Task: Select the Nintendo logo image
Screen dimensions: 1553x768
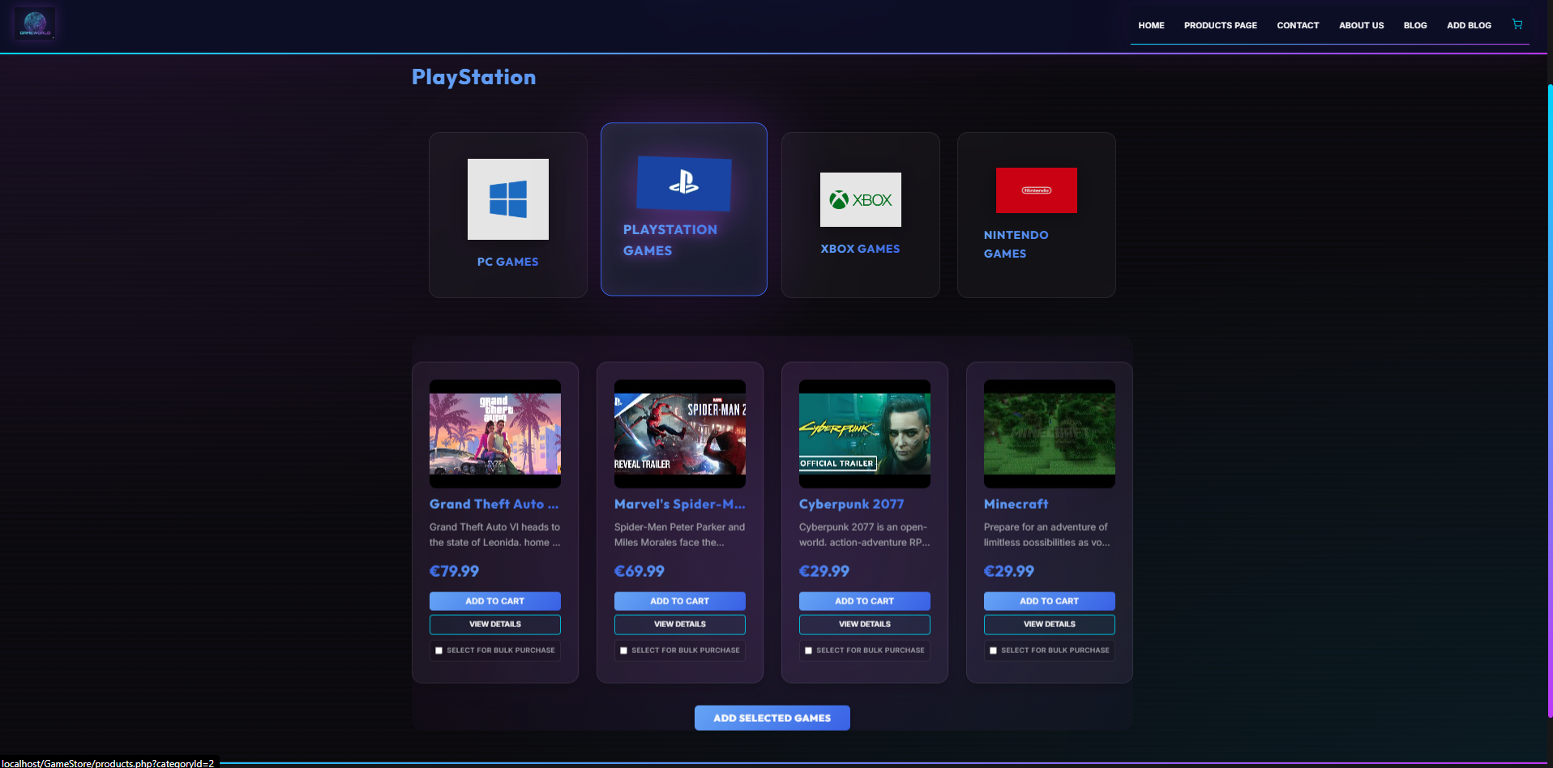Action: tap(1037, 190)
